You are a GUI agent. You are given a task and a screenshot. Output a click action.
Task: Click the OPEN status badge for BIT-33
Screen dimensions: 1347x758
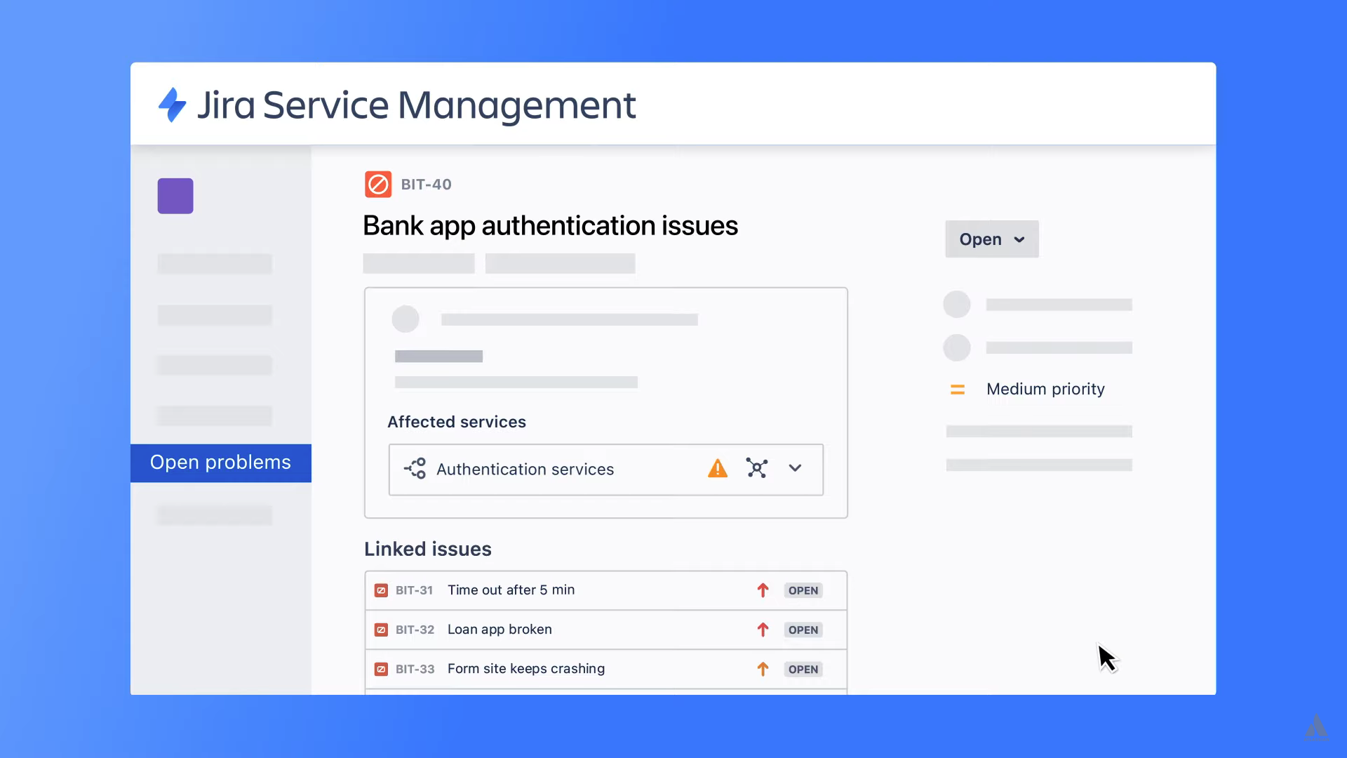tap(803, 670)
